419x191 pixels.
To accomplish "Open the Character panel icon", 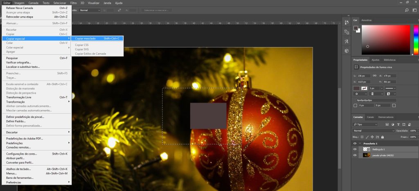I will [x=347, y=41].
